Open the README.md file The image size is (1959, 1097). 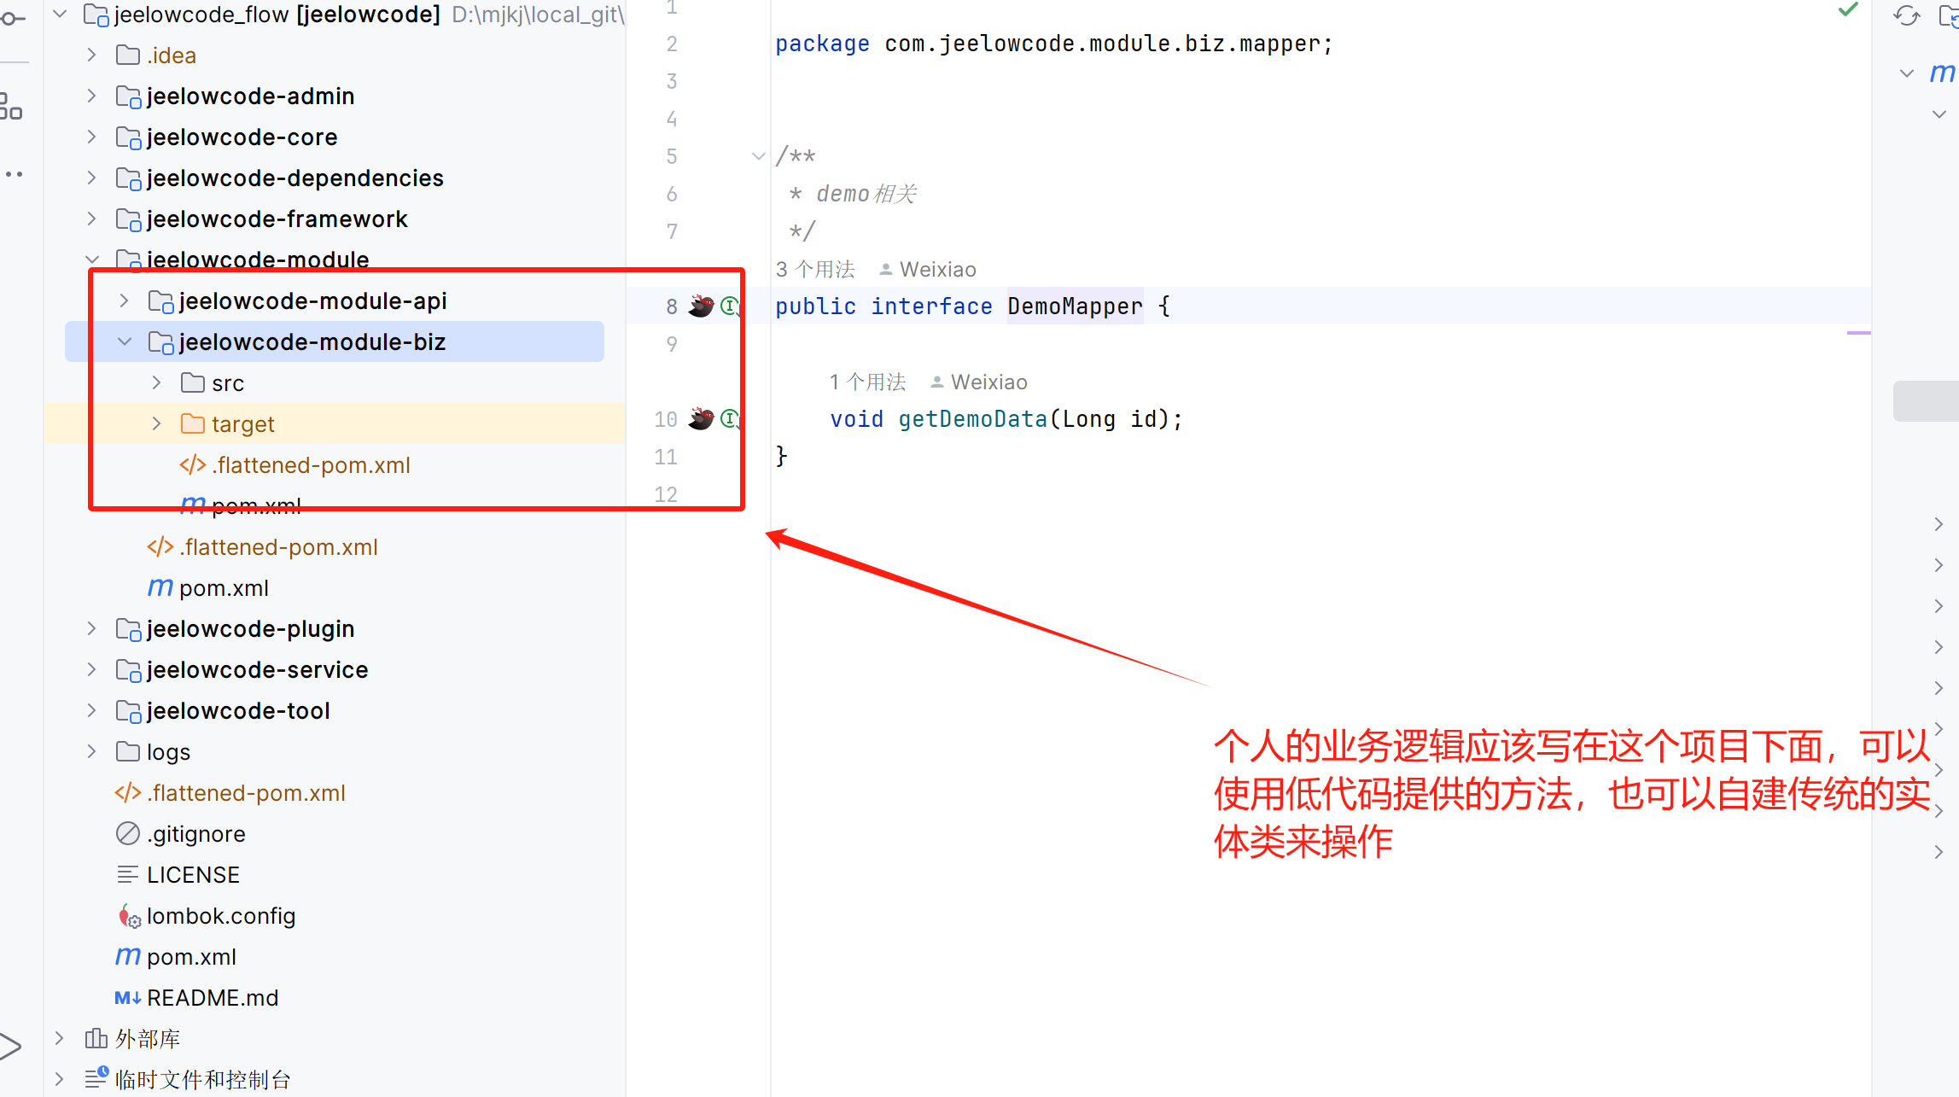213,998
